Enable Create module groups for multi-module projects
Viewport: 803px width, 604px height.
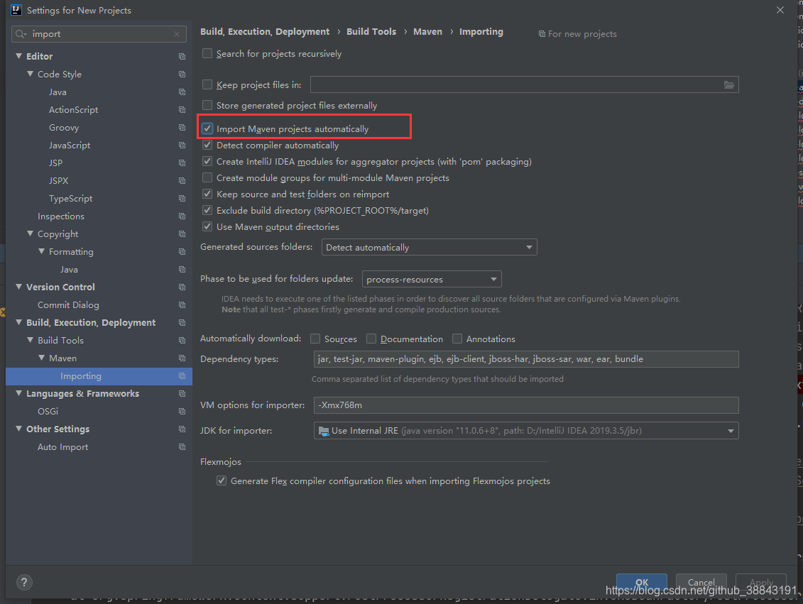207,177
